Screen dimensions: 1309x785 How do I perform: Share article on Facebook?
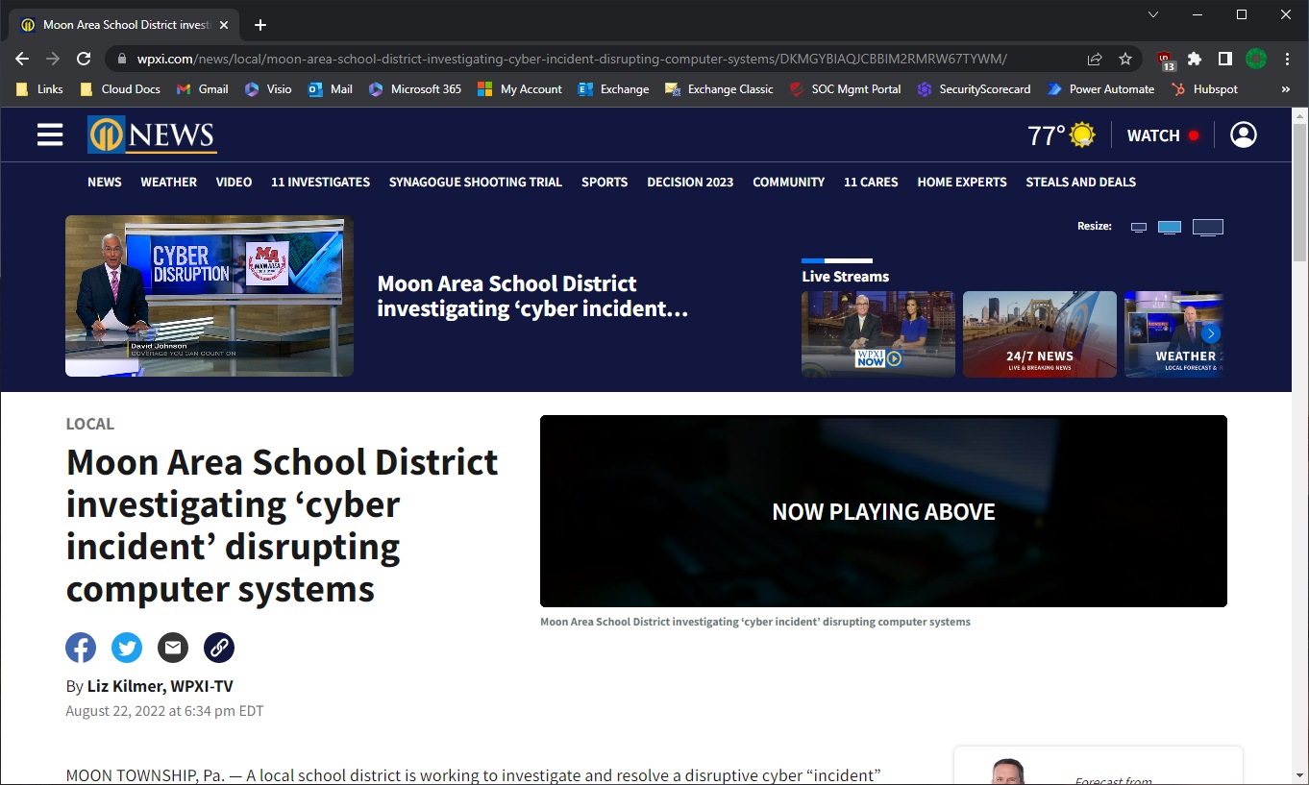[81, 648]
